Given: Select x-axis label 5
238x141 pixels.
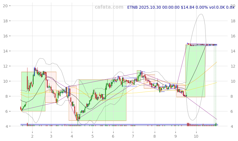Looking at the screenshot, I should (93, 136).
